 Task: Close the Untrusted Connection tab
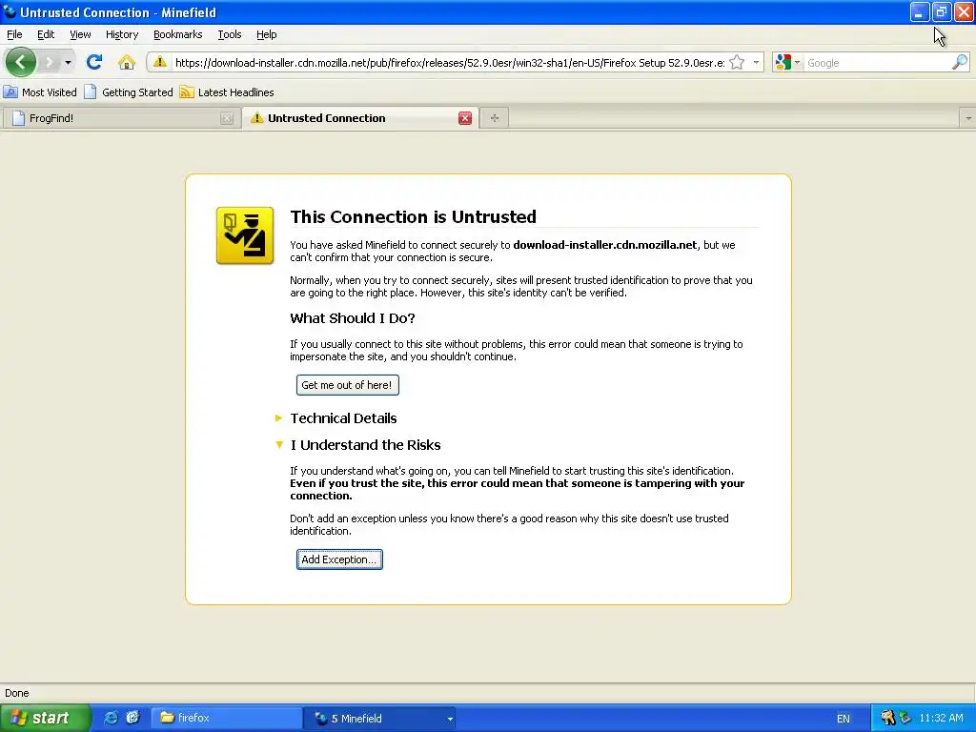465,118
